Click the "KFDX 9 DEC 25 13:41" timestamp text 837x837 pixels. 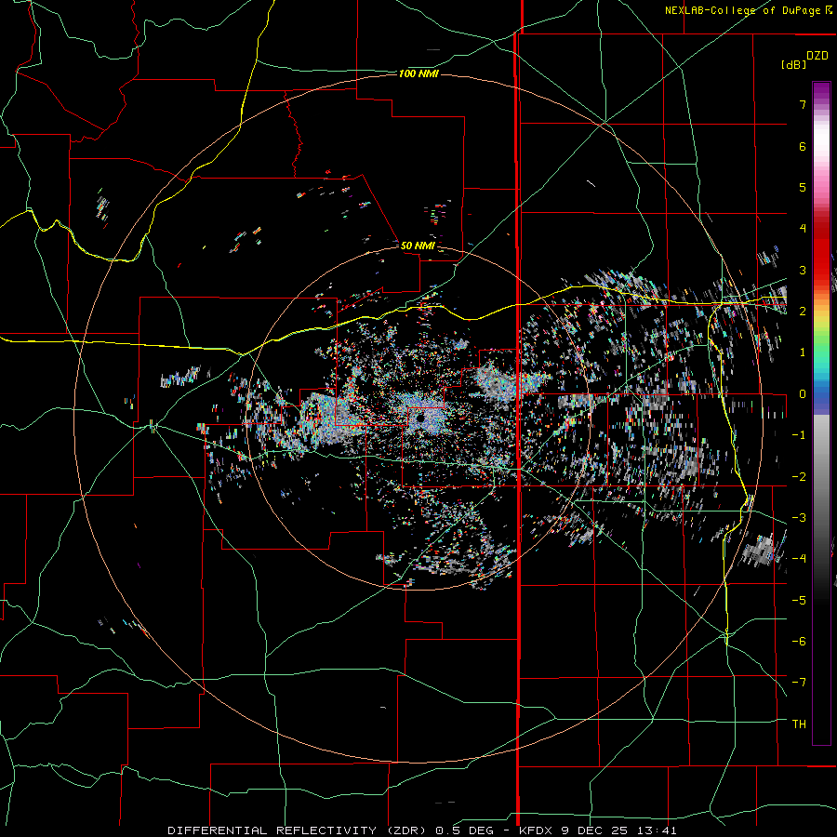tap(598, 830)
